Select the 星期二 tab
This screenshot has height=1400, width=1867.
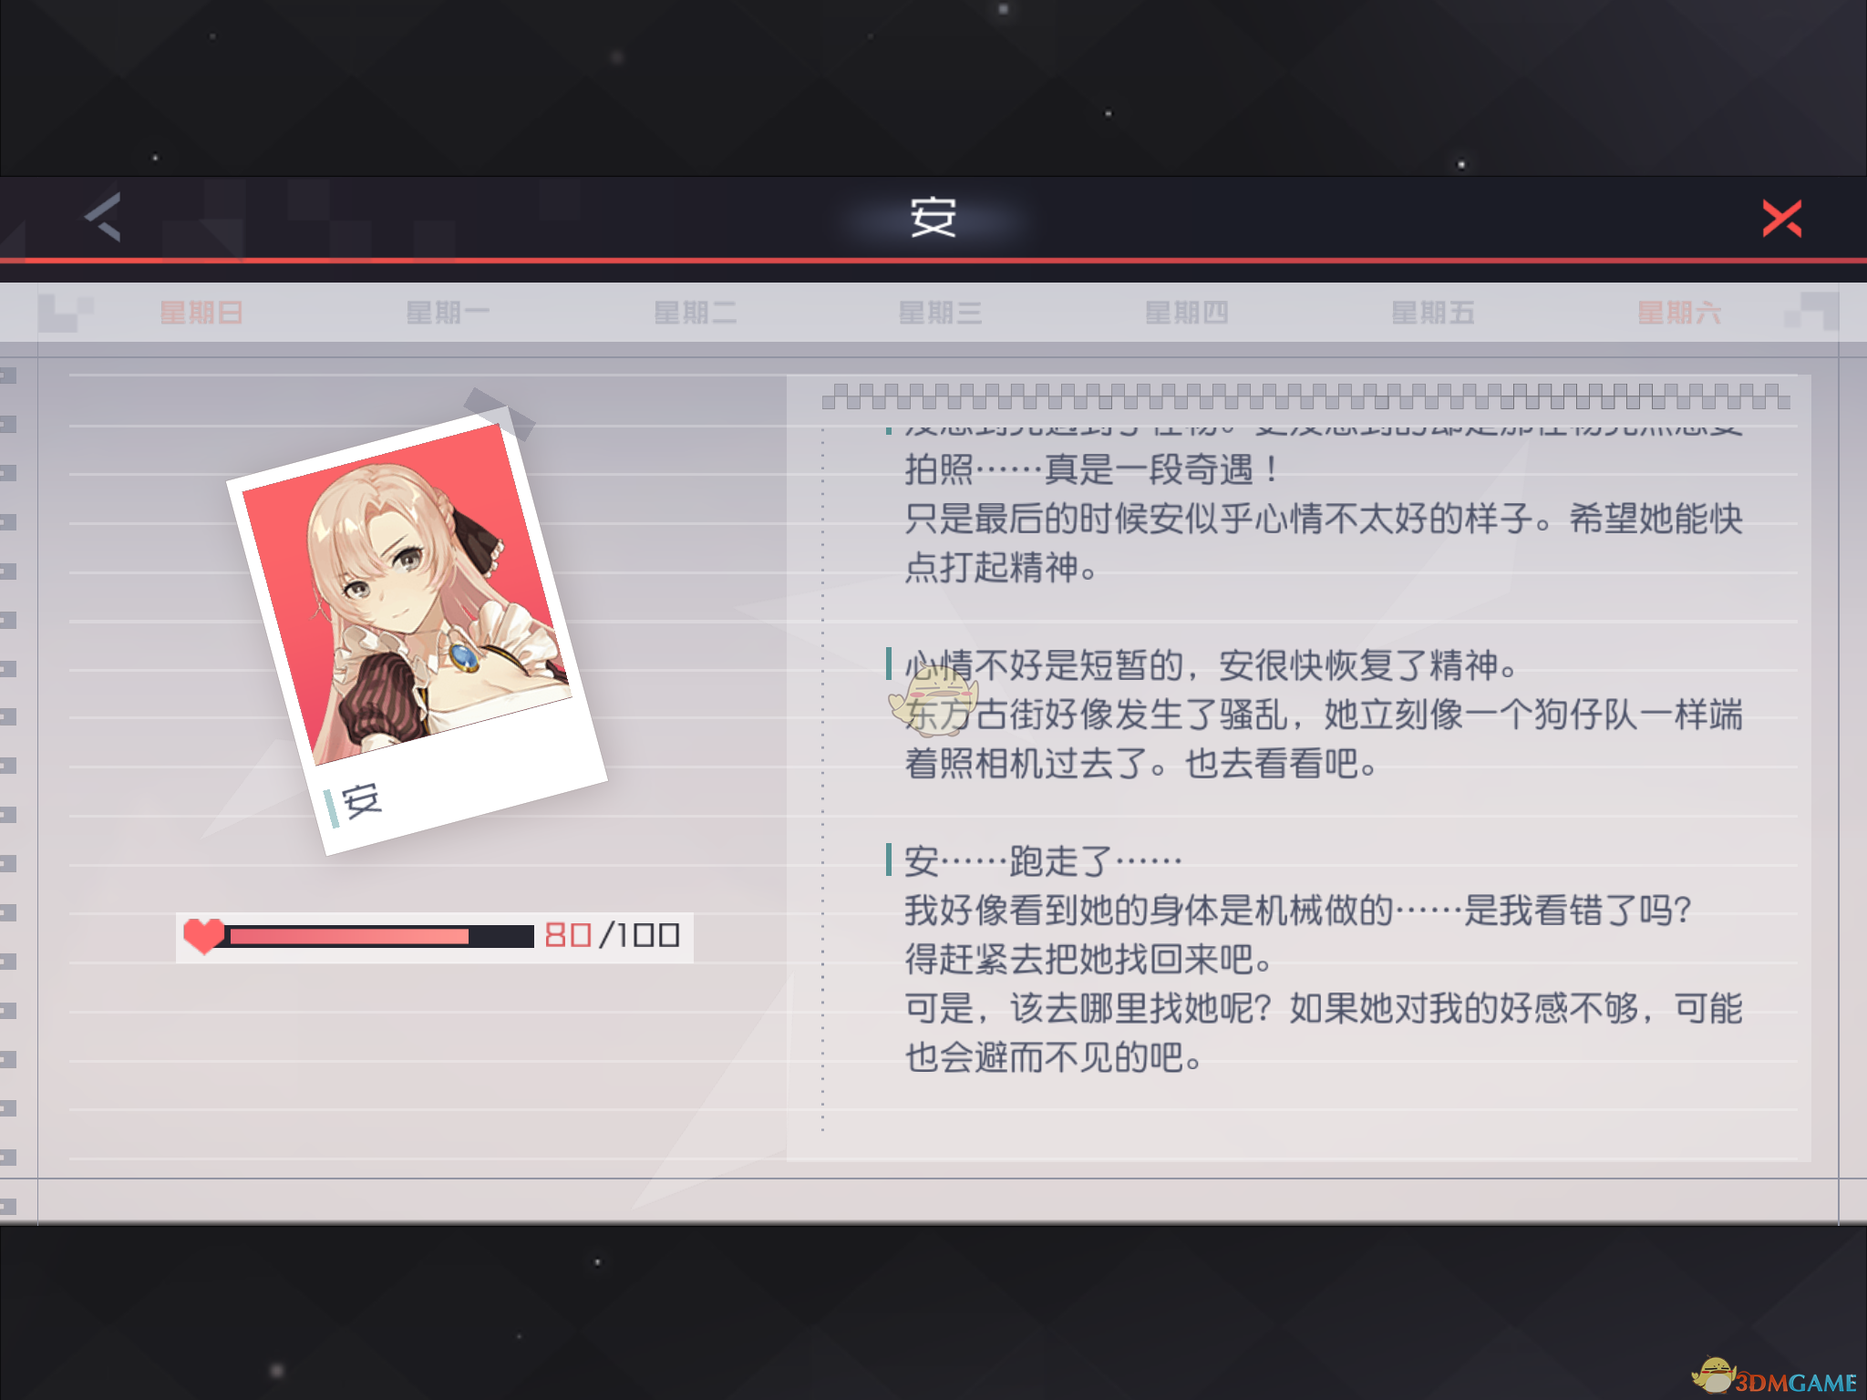[x=695, y=314]
